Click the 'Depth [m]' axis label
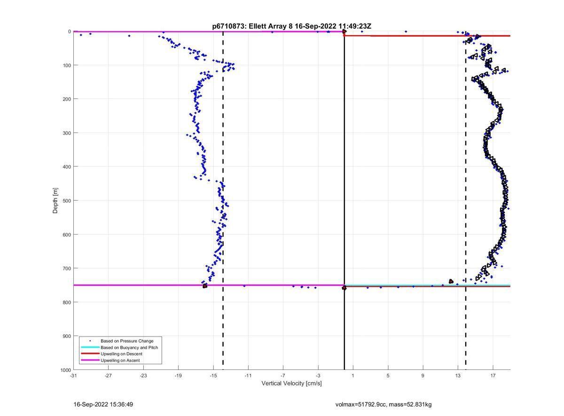 click(x=55, y=201)
